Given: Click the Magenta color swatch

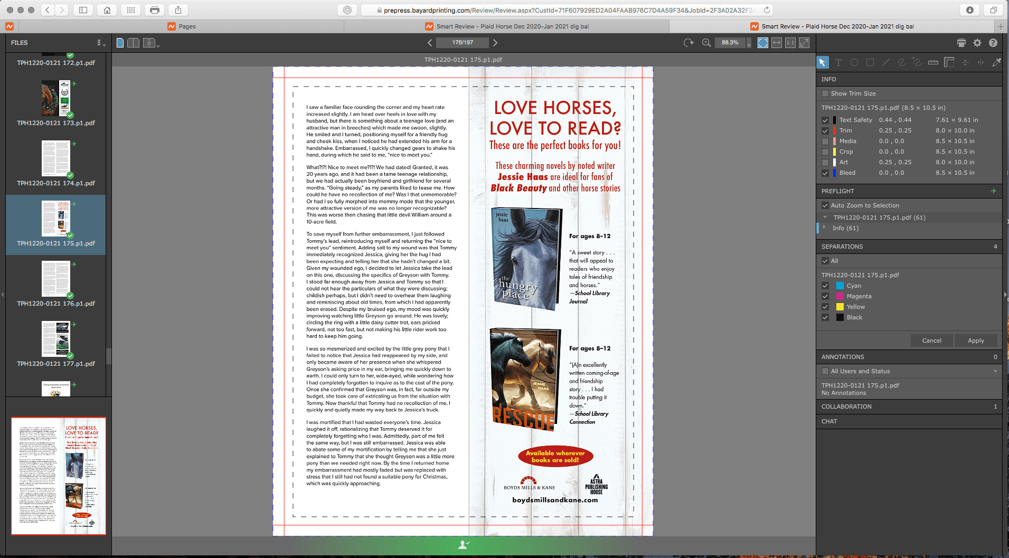Looking at the screenshot, I should 840,296.
